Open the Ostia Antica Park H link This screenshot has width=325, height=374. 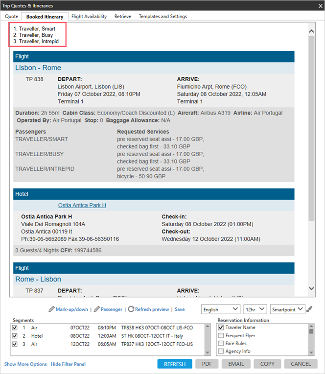pos(82,205)
